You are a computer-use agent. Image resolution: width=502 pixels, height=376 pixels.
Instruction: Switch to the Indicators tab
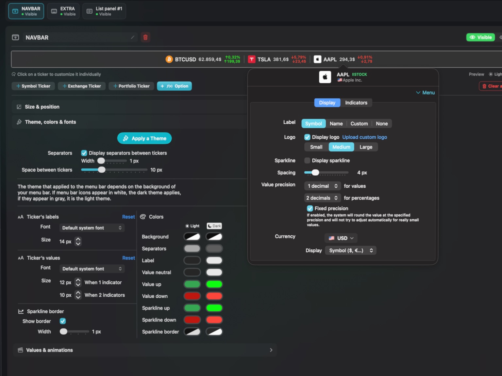coord(356,103)
